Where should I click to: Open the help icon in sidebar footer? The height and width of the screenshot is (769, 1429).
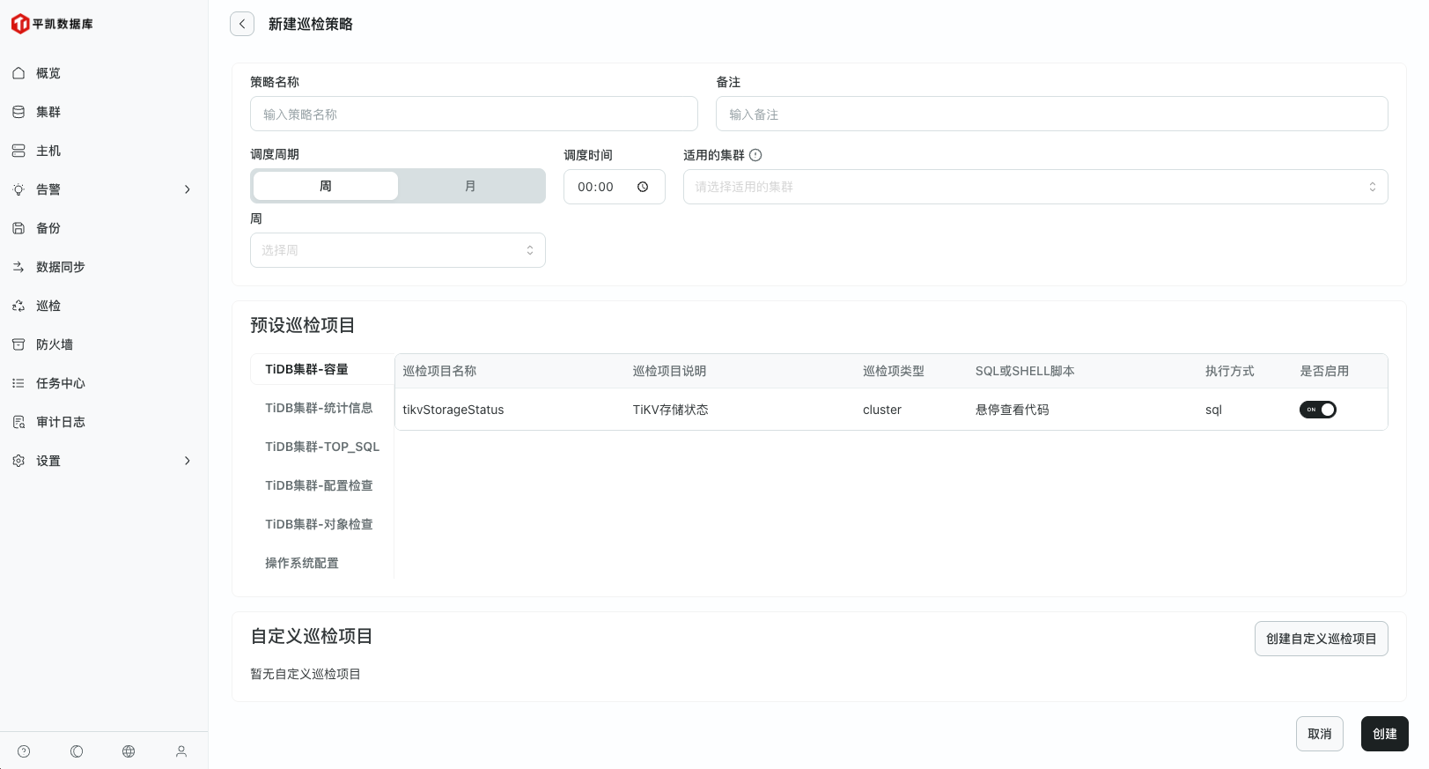tap(24, 751)
